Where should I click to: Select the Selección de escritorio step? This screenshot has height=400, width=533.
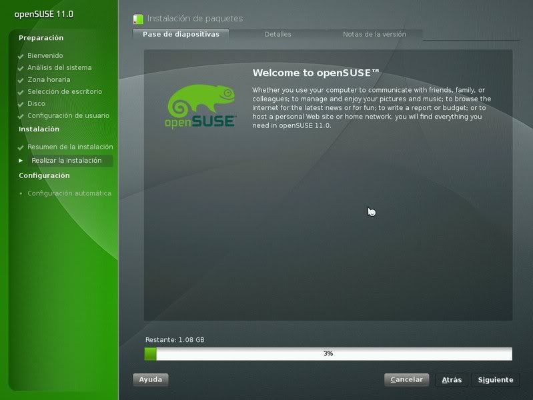[65, 91]
